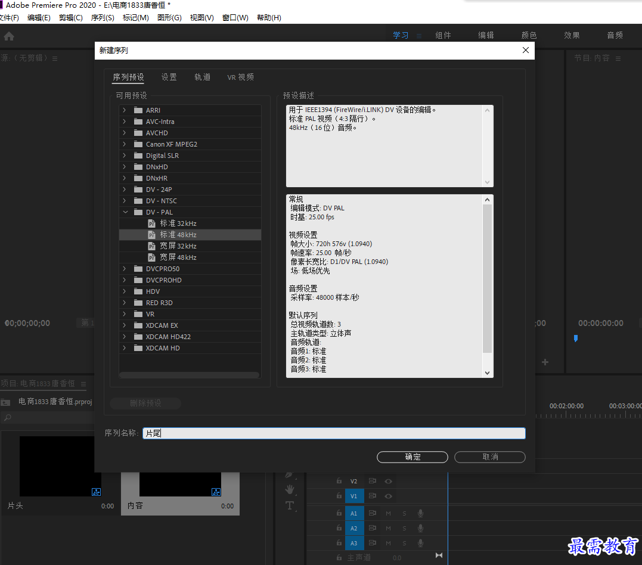This screenshot has width=642, height=565.
Task: Switch to the 效果 workspace
Action: 572,35
